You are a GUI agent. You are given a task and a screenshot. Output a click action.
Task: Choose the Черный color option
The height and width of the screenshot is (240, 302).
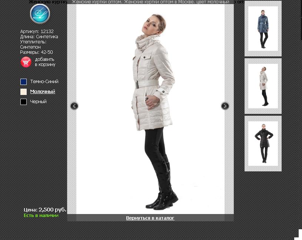coord(38,102)
